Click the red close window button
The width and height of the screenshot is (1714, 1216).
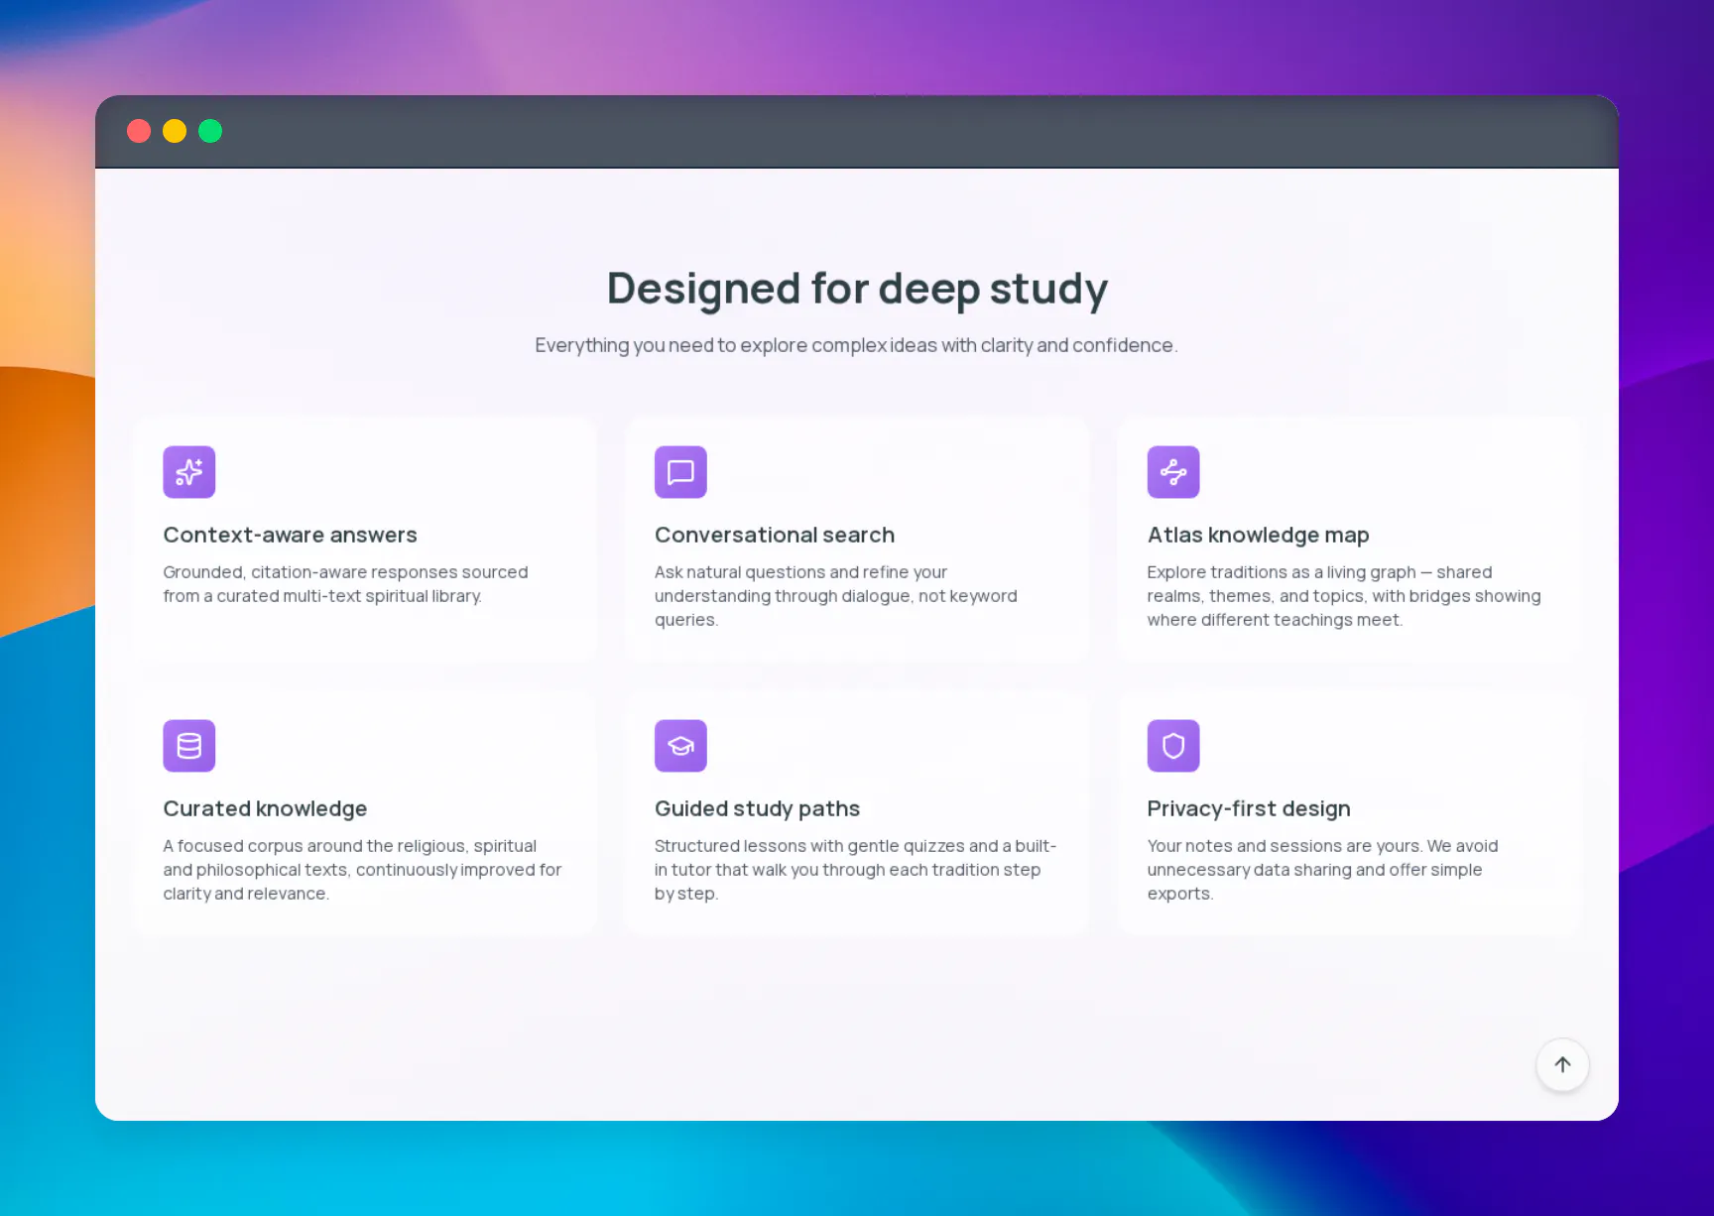point(139,131)
